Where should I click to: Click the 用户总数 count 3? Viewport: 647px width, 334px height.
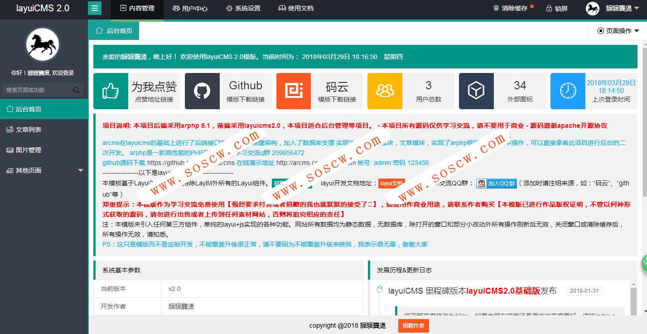429,85
